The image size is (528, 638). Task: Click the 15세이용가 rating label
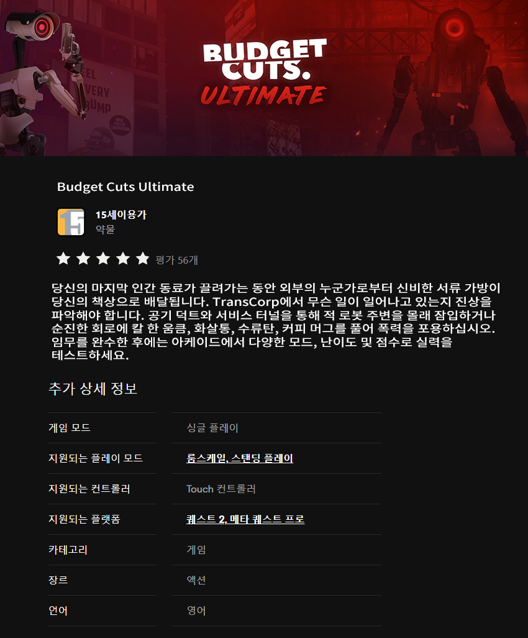point(121,215)
